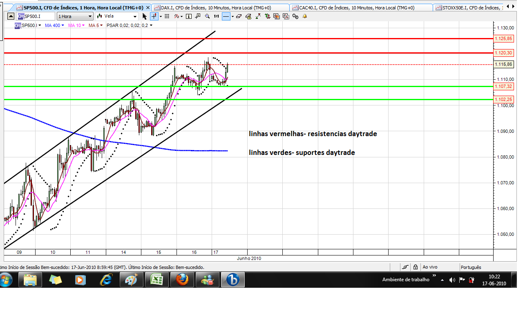Viewport: 523px width, 327px height.
Task: Switch to the STOXX50E.I chart tab
Action: pos(468,7)
